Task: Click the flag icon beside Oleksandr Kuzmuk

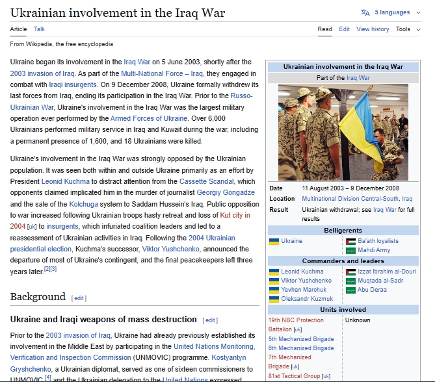Action: [x=274, y=299]
